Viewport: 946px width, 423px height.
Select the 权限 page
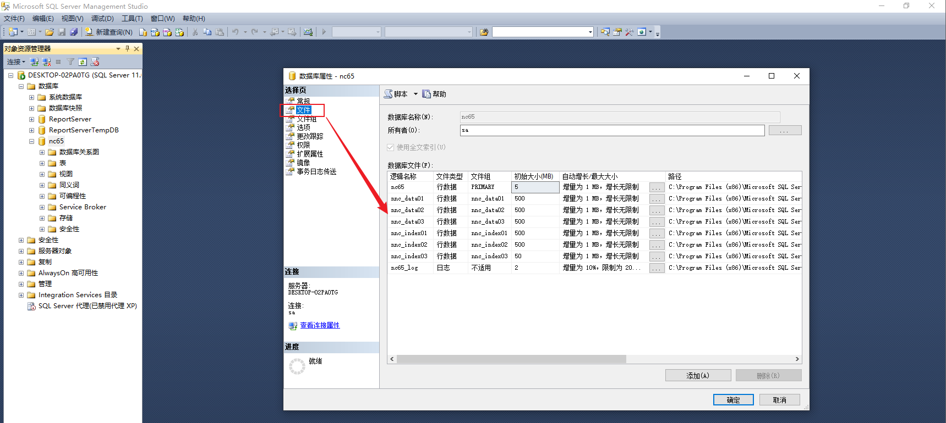(303, 145)
